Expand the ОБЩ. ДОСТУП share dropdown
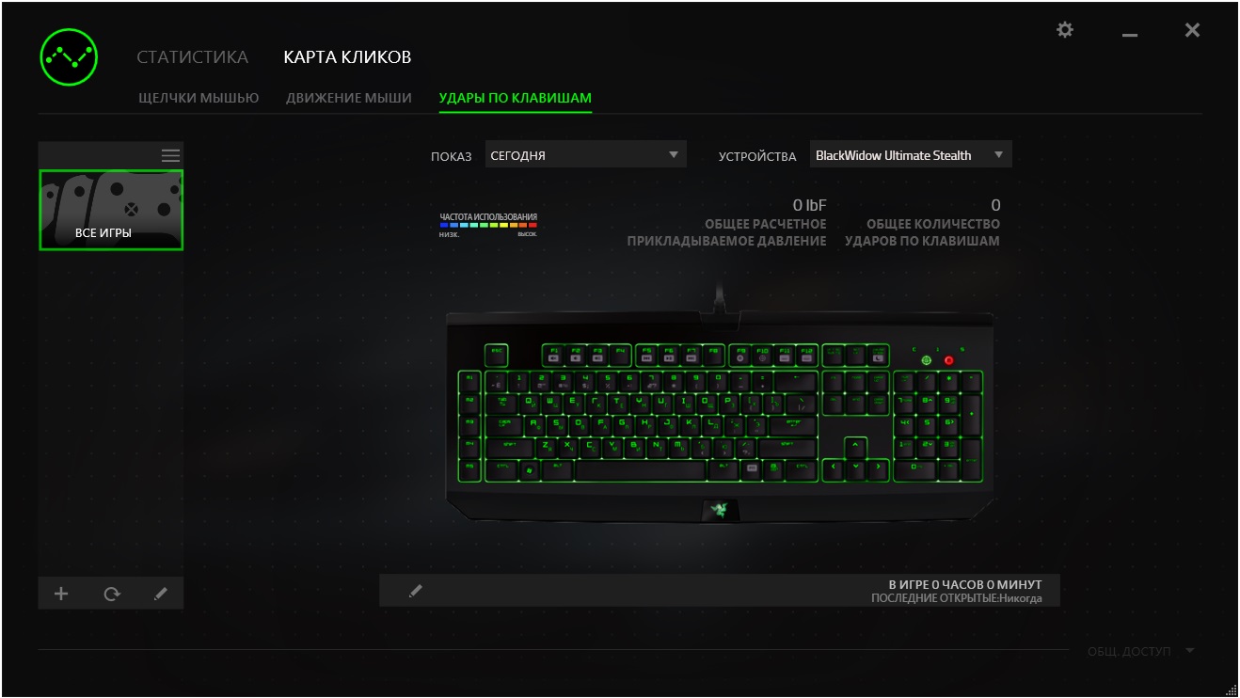1240x698 pixels. (x=1141, y=651)
